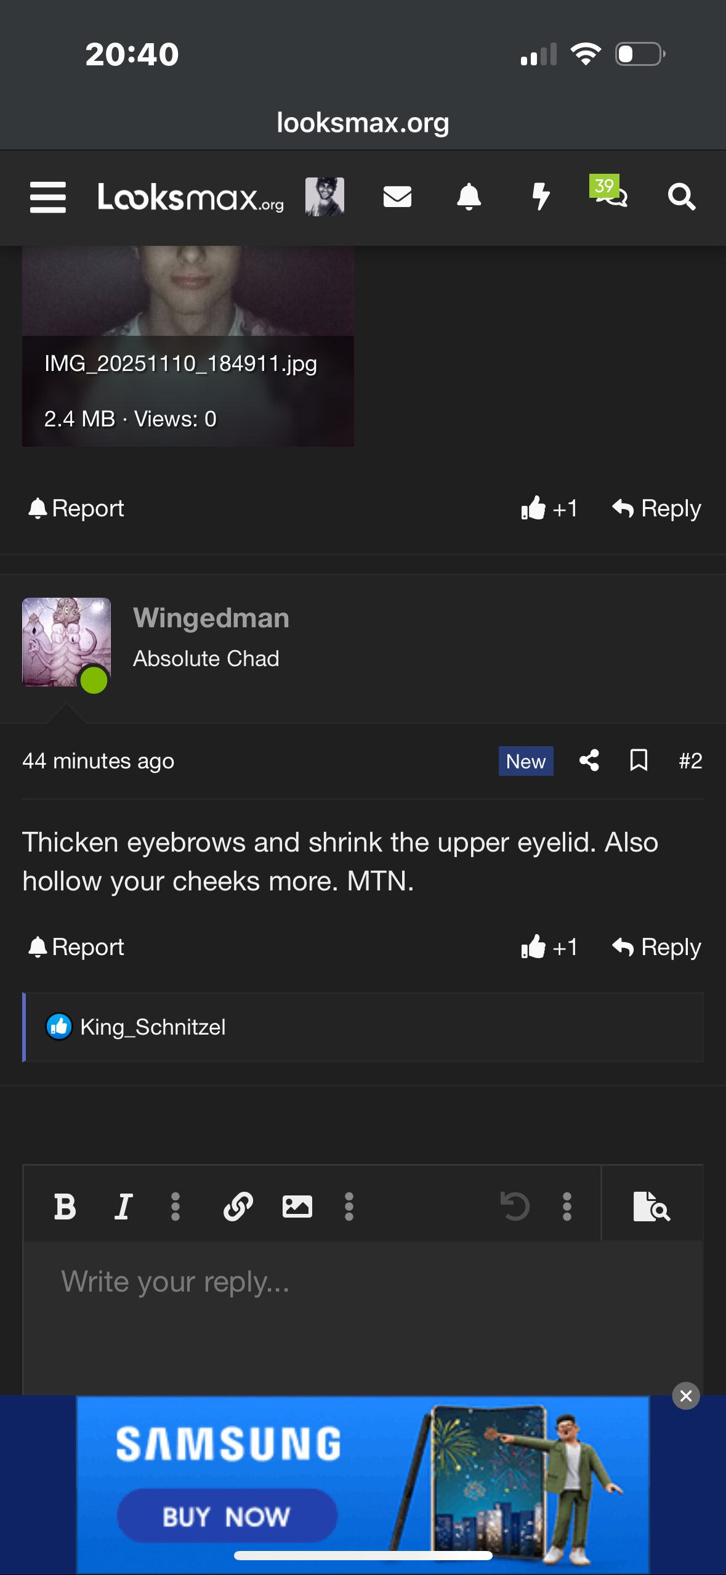The height and width of the screenshot is (1575, 726).
Task: Open the forum search magnifier
Action: coord(682,197)
